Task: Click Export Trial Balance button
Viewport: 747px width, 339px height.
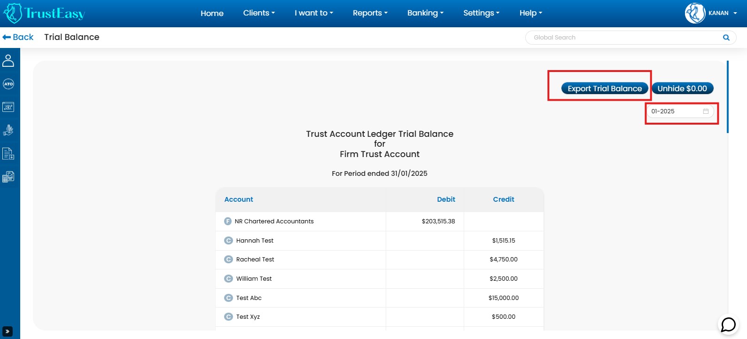Action: point(604,88)
